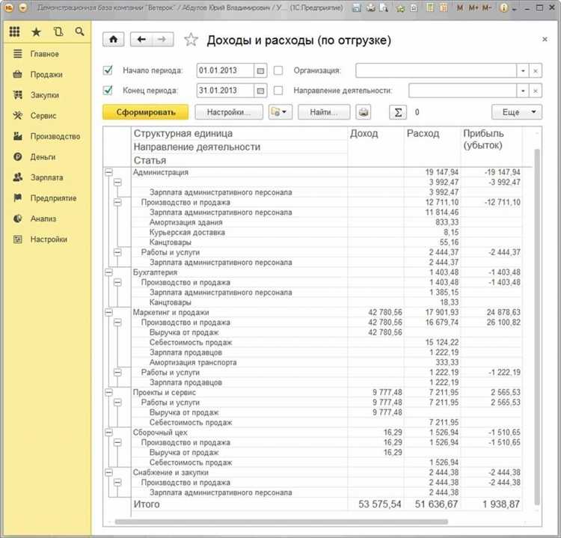Open the Организация dropdown arrow
The width and height of the screenshot is (561, 538).
[523, 70]
